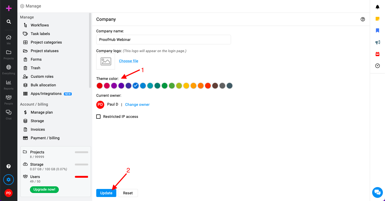Click the help question mark in Company header

coord(363,19)
